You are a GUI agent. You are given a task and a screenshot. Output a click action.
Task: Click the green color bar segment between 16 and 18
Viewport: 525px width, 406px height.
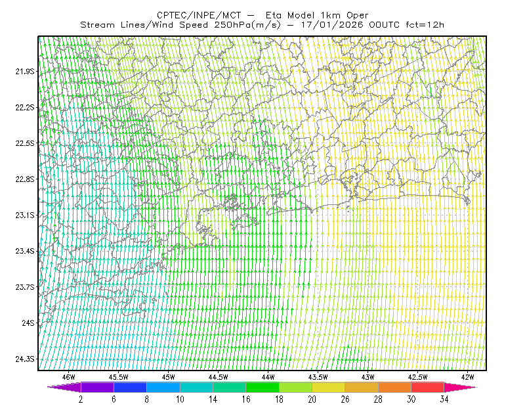click(x=262, y=387)
